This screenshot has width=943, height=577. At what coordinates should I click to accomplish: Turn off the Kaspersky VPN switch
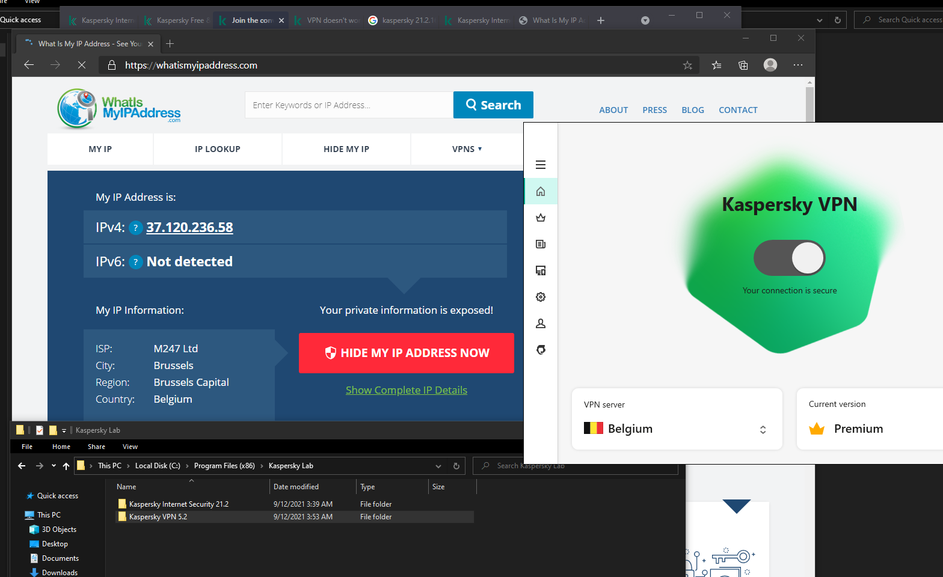pos(789,258)
